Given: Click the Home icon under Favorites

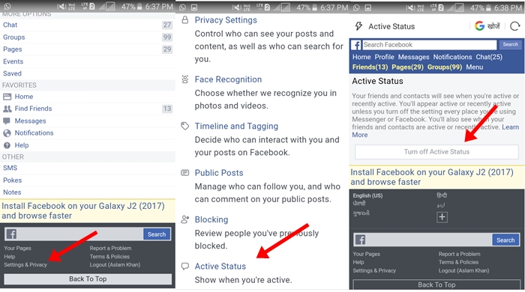Looking at the screenshot, I should (x=7, y=97).
